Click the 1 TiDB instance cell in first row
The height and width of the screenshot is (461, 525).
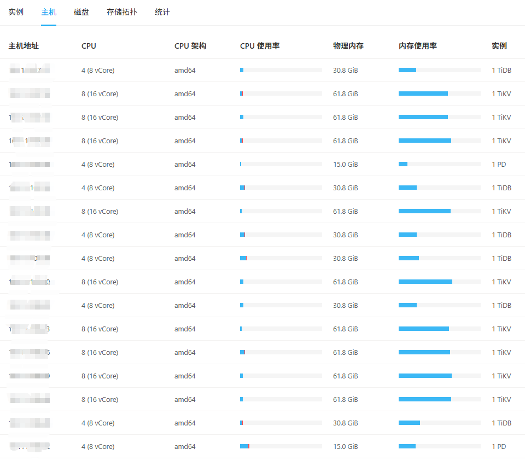[x=501, y=70]
